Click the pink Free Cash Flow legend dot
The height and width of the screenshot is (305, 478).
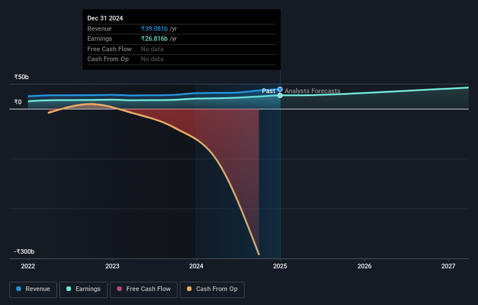(x=119, y=289)
